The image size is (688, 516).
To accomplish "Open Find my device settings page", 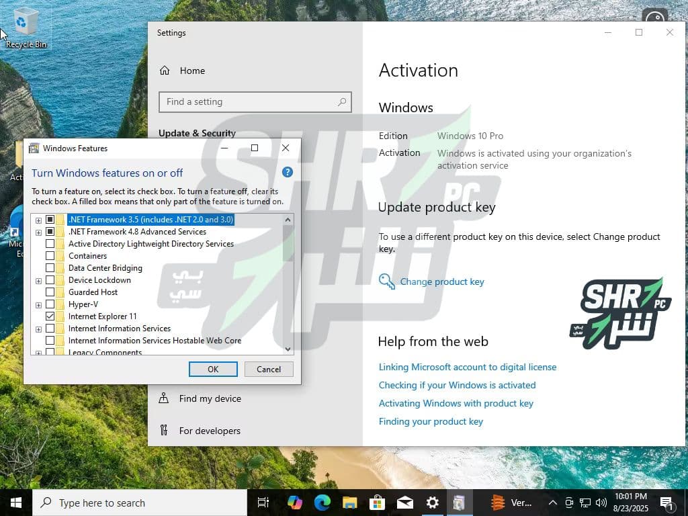I will tap(210, 398).
